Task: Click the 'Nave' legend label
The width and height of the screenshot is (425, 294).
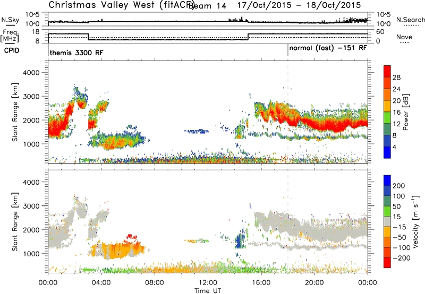Action: tap(404, 37)
